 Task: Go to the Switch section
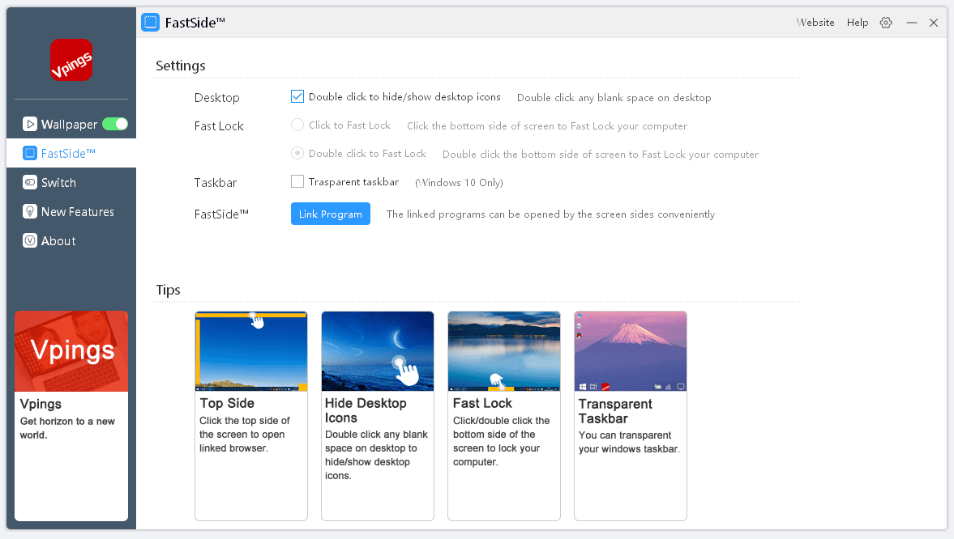pos(71,182)
